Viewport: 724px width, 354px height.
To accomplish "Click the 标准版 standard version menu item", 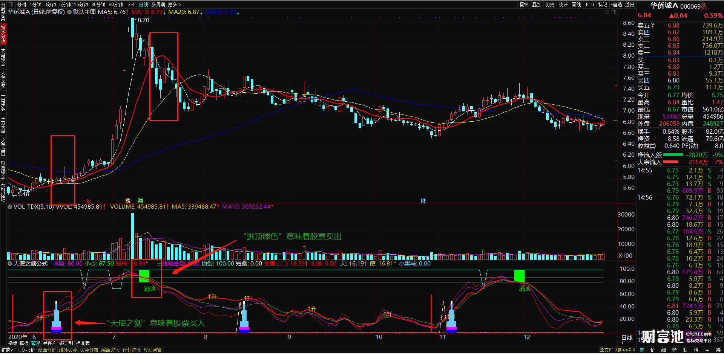I will [x=83, y=343].
